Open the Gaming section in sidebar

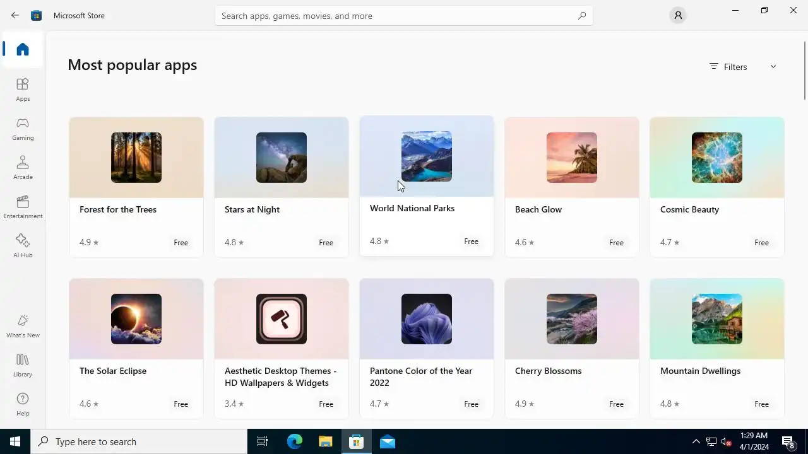23,129
